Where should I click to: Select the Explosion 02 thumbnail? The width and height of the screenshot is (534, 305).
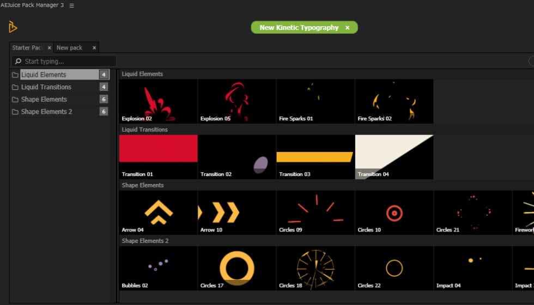tap(159, 101)
